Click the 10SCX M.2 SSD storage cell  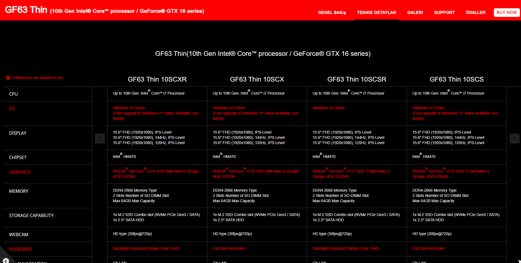tap(256, 217)
